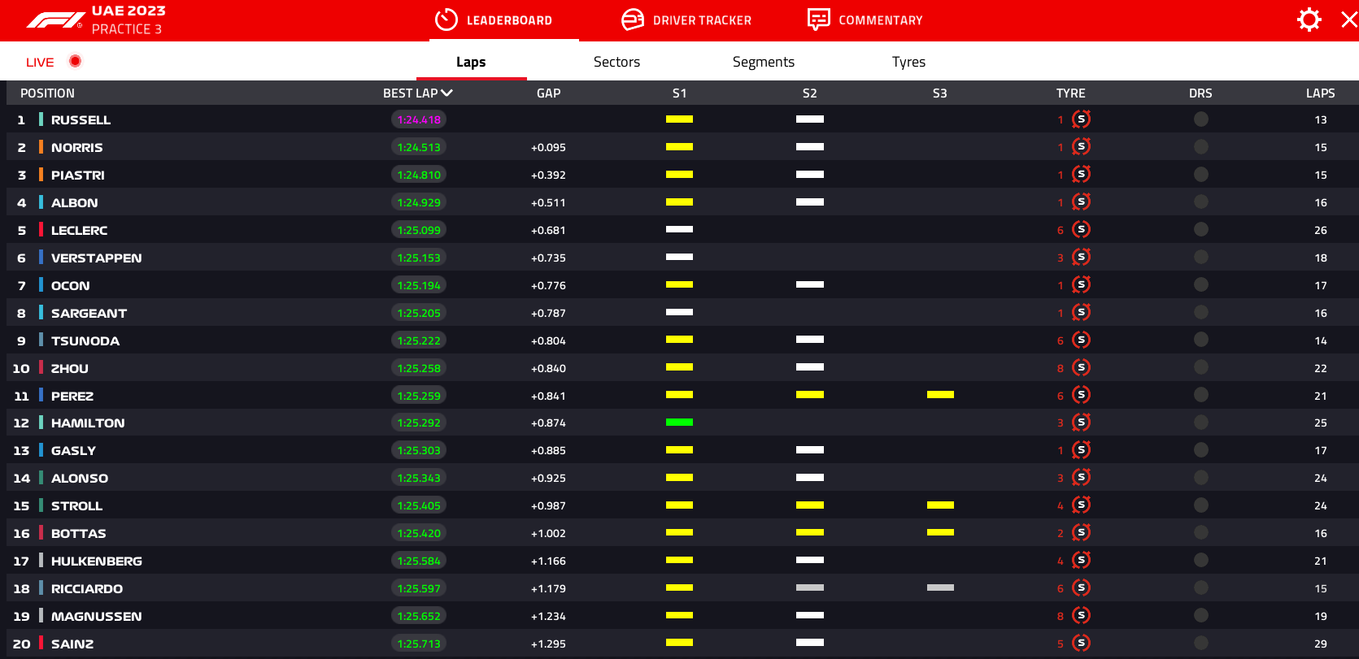This screenshot has height=659, width=1359.
Task: Click the red LIVE indicator dot
Action: (75, 61)
